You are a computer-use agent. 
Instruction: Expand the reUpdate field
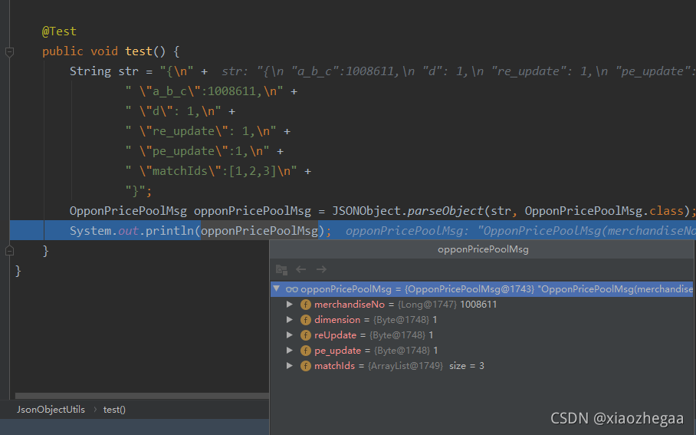tap(290, 335)
